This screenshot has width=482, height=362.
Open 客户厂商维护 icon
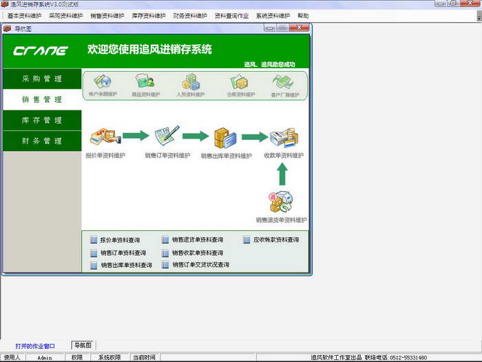[283, 82]
